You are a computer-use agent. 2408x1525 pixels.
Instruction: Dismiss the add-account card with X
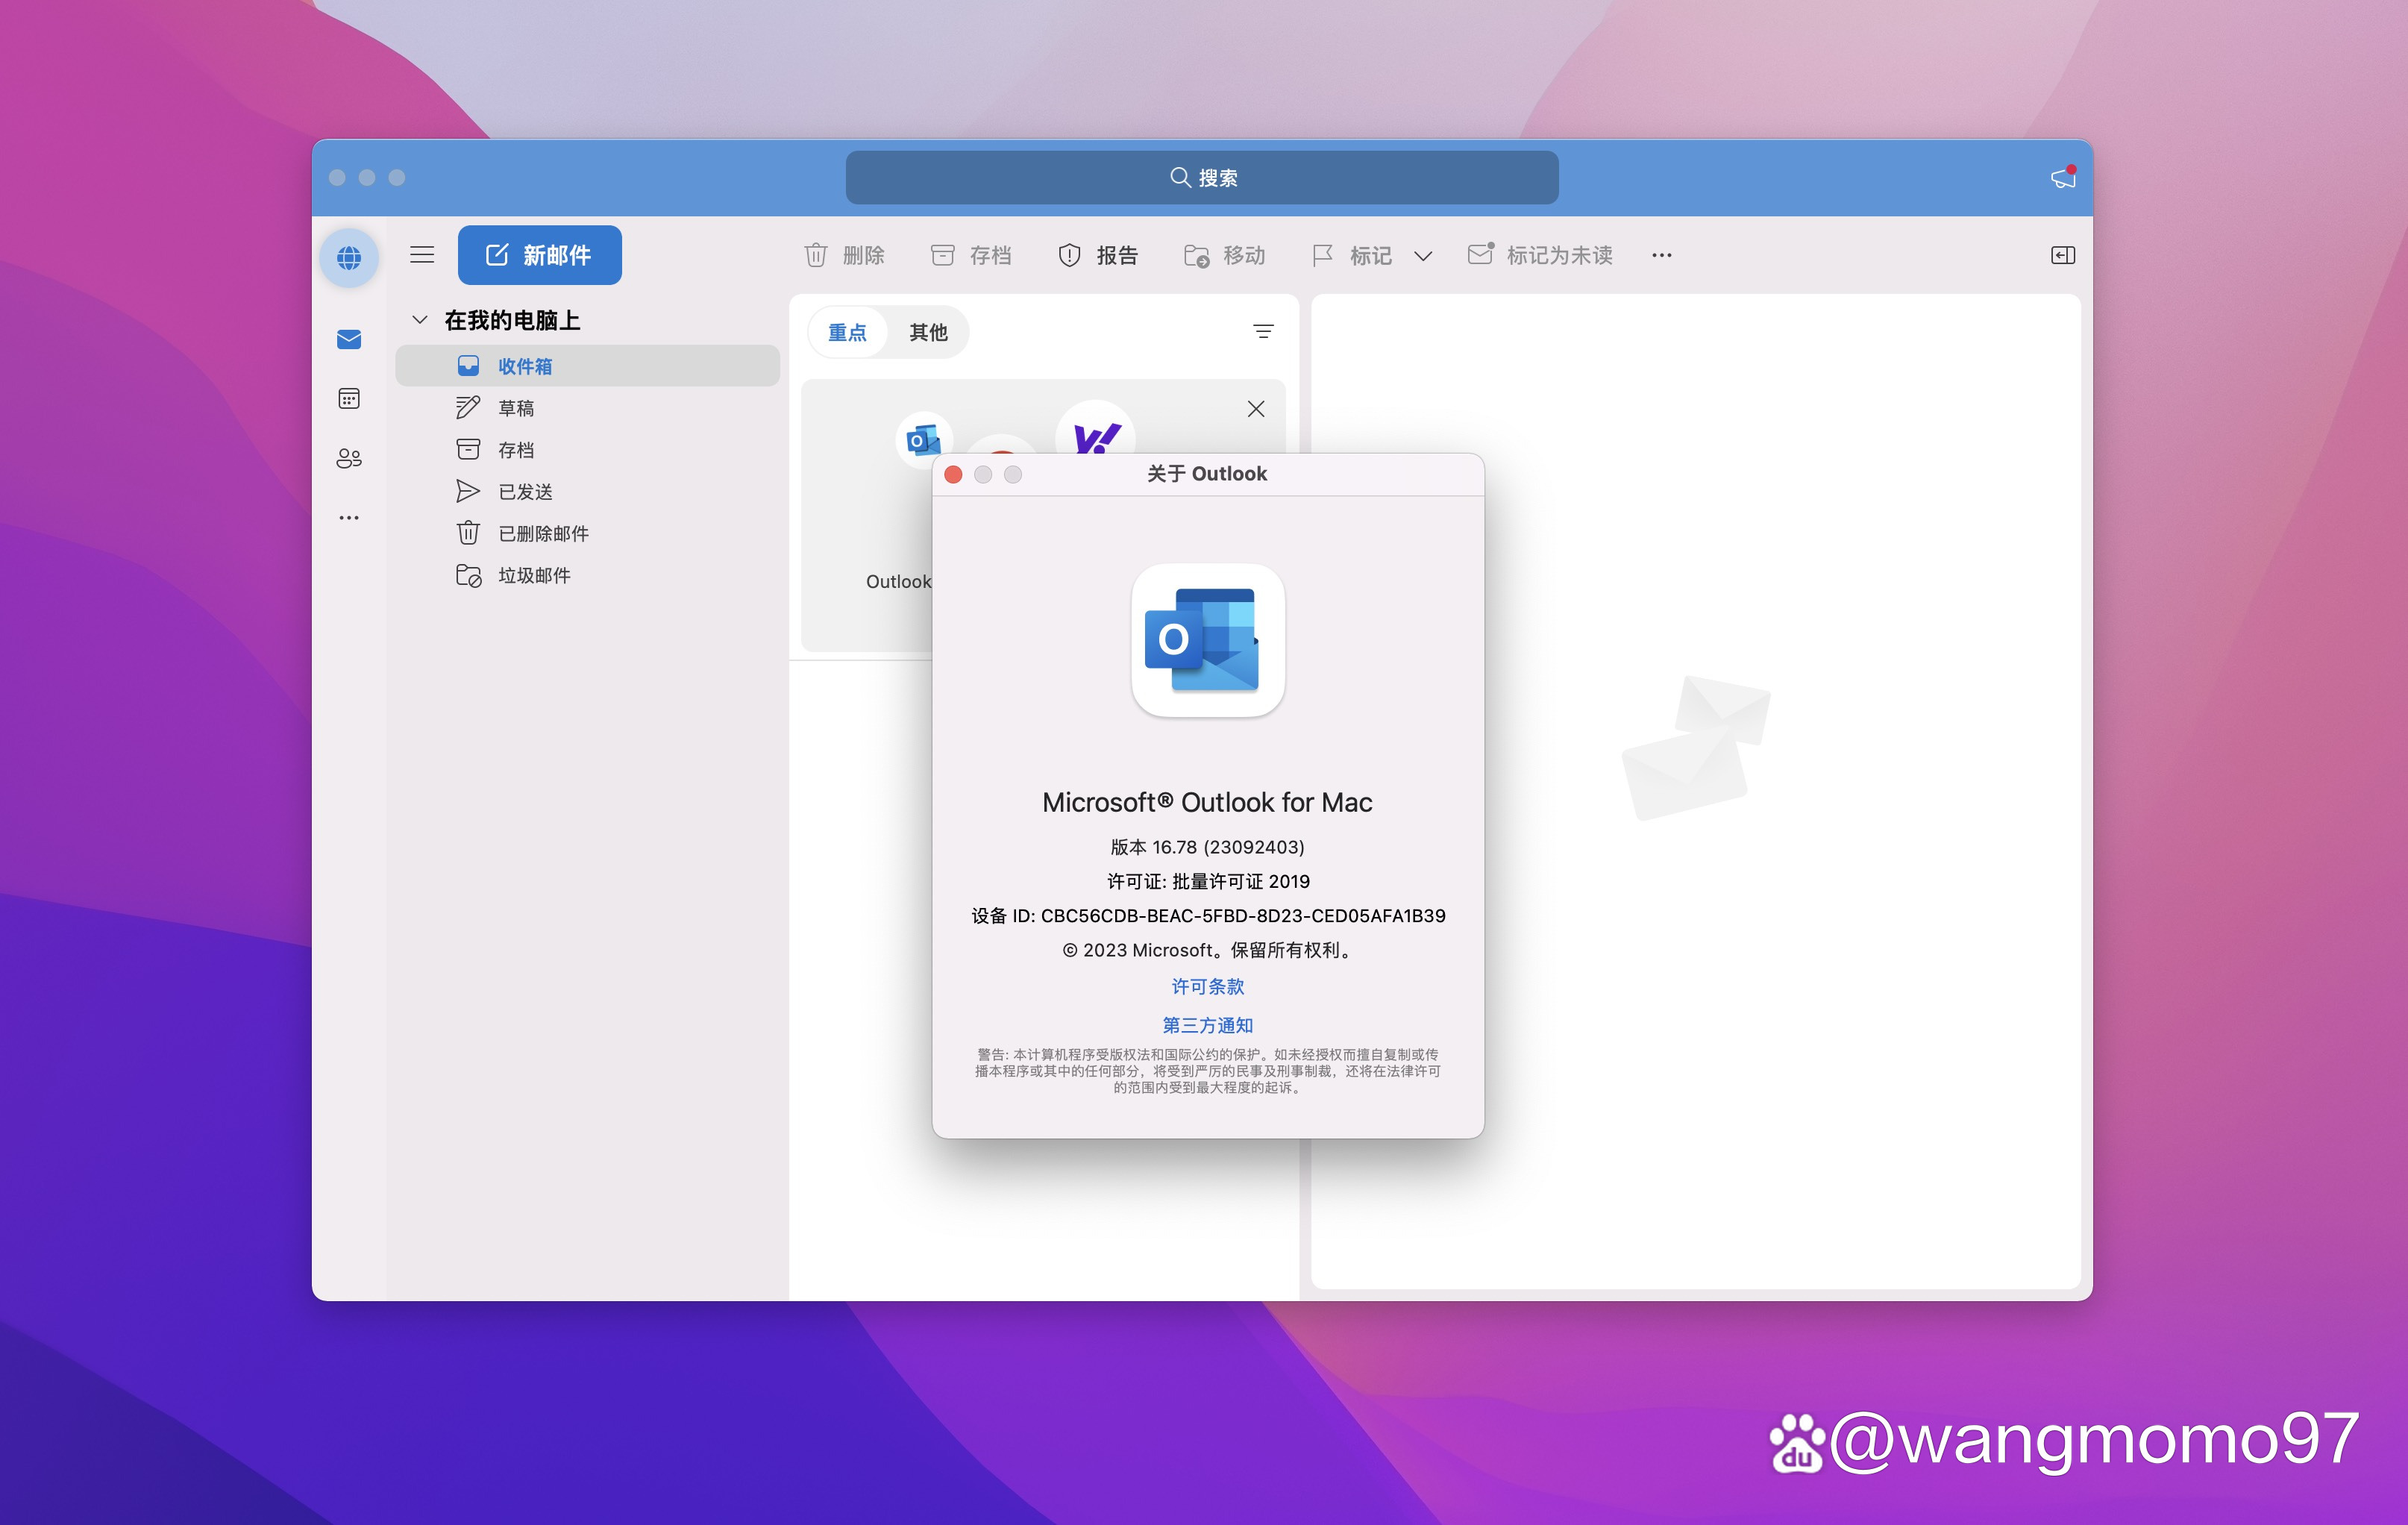1256,408
